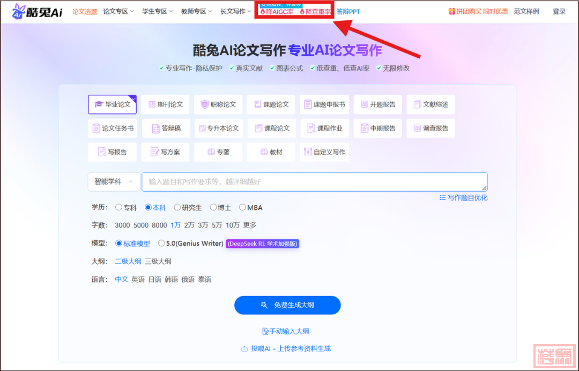
Task: Open the 答辩PPT menu item
Action: click(x=348, y=11)
